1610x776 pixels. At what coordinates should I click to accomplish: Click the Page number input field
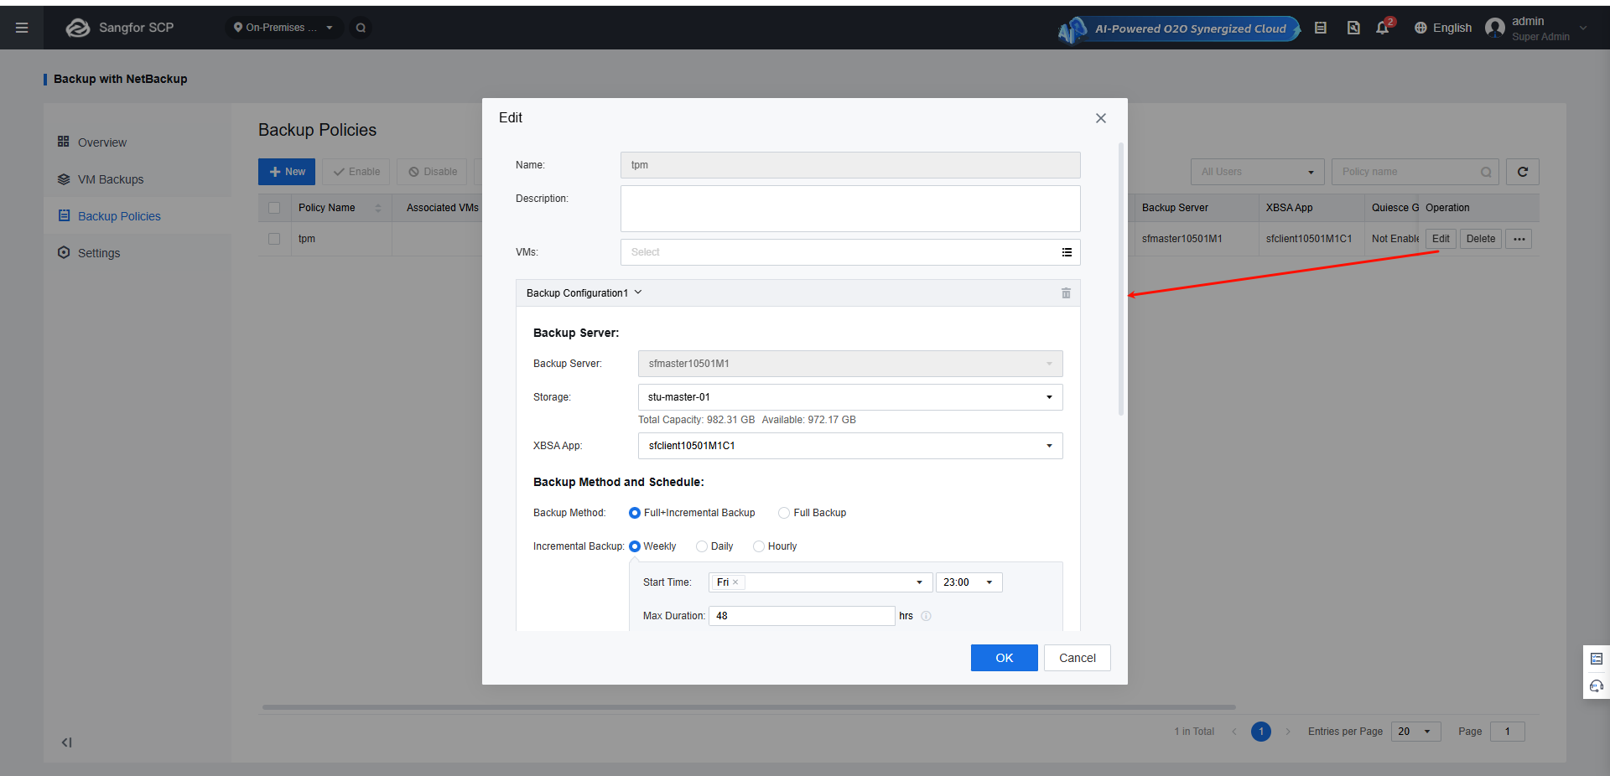[x=1508, y=732]
